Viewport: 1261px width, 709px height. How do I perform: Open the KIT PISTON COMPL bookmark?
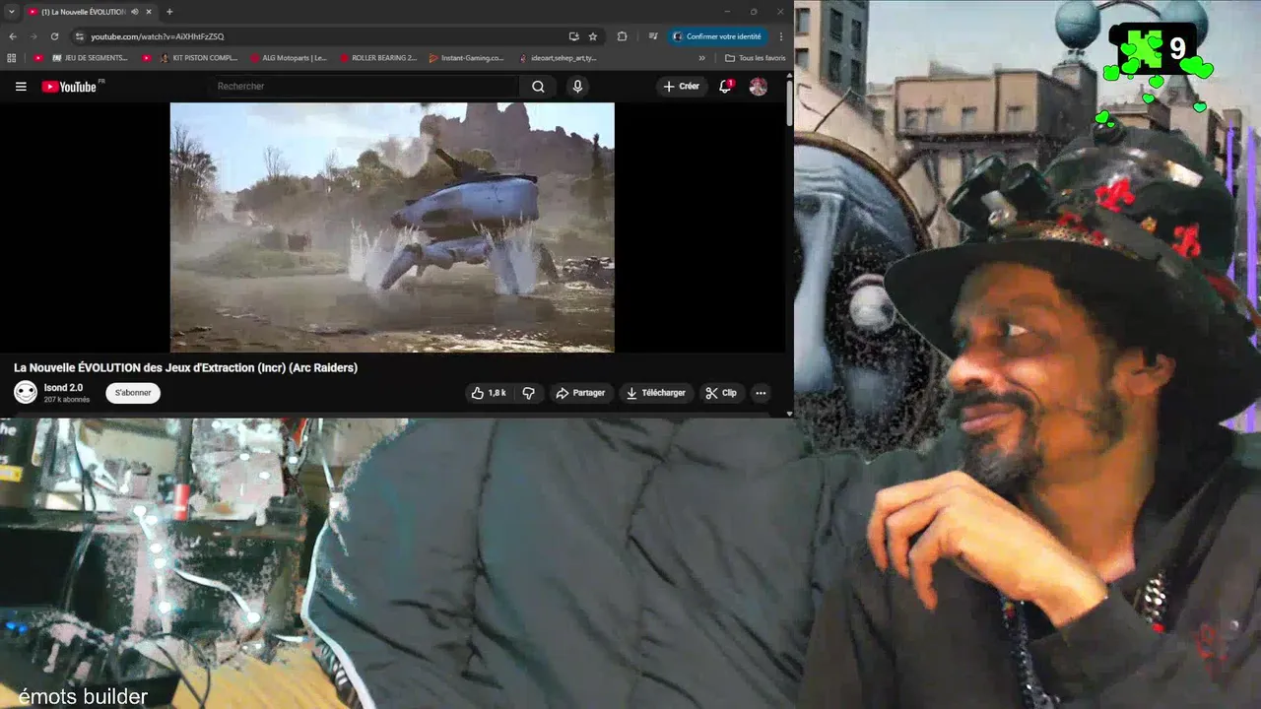pos(199,58)
